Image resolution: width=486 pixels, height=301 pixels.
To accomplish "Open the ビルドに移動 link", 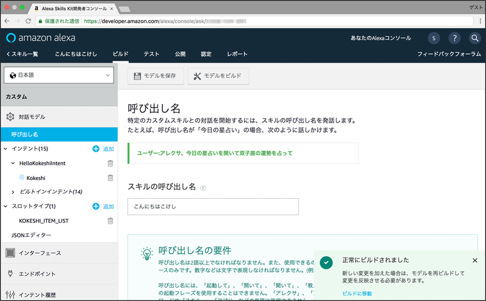I will point(357,293).
